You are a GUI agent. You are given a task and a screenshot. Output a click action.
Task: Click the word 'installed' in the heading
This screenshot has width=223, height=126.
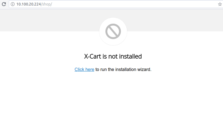click(x=131, y=56)
